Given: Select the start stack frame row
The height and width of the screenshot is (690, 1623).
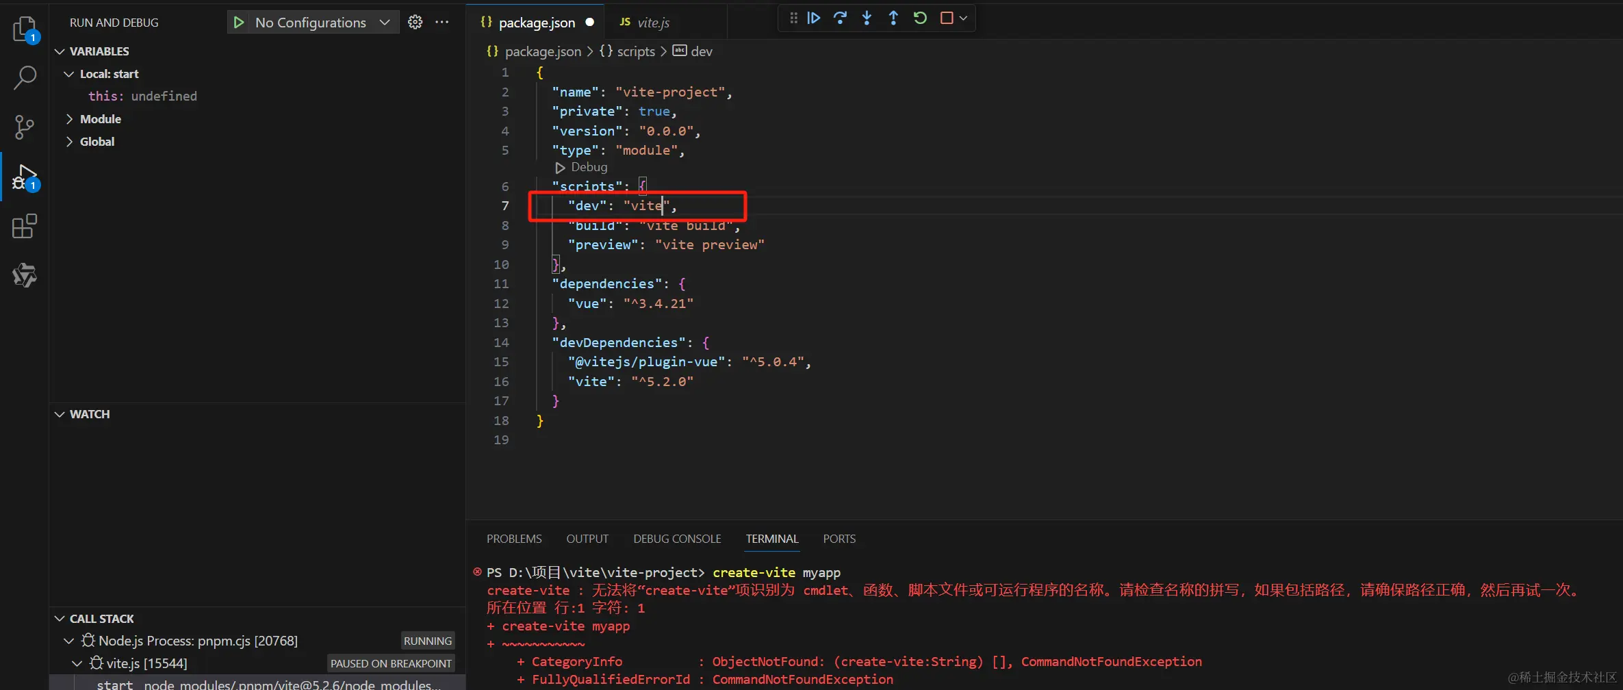Looking at the screenshot, I should click(x=257, y=683).
